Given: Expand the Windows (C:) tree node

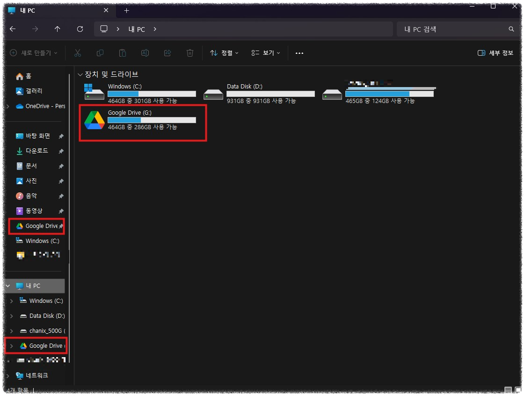Looking at the screenshot, I should [11, 301].
